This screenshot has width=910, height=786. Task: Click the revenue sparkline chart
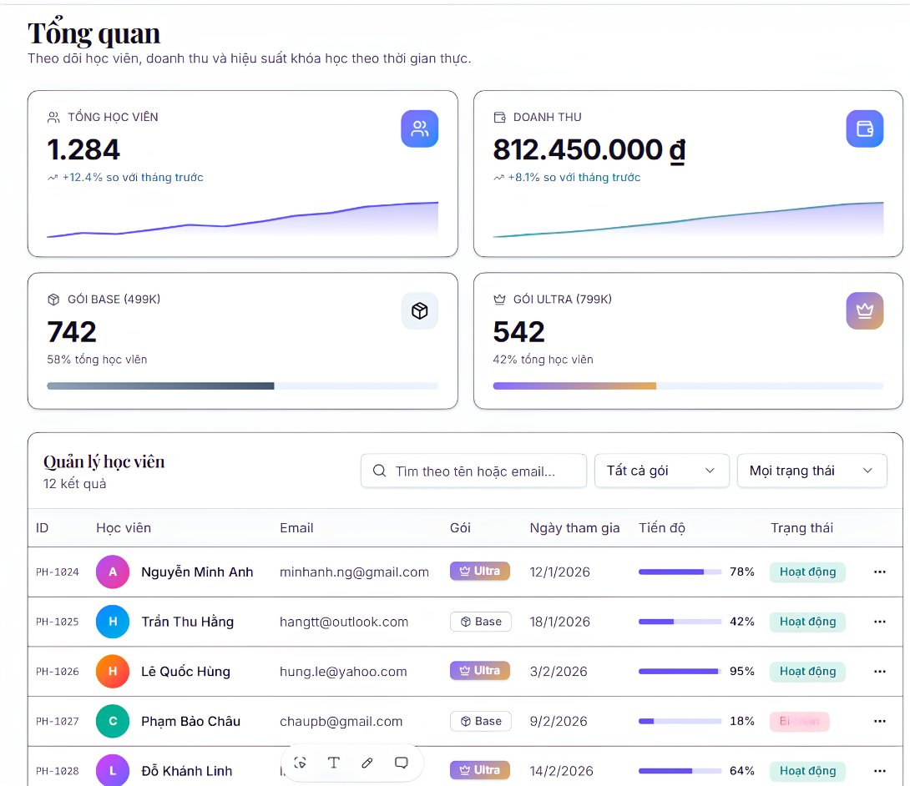pos(688,219)
